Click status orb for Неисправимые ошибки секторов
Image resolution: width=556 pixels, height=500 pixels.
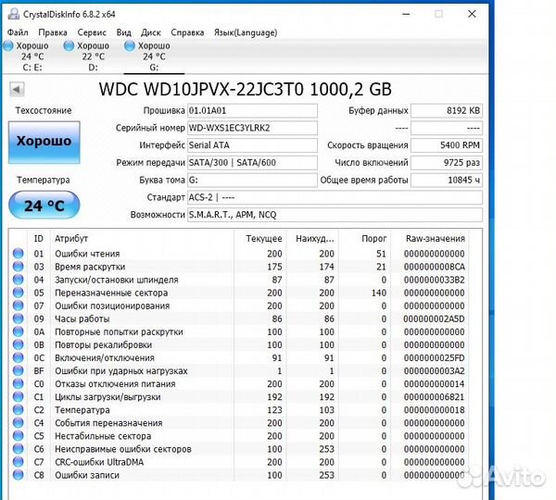pos(19,449)
